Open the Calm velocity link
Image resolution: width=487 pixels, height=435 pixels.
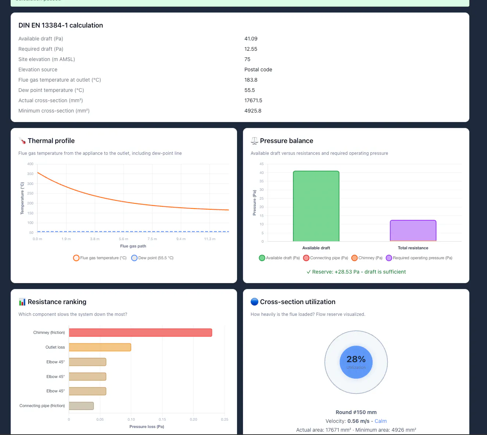coord(380,421)
